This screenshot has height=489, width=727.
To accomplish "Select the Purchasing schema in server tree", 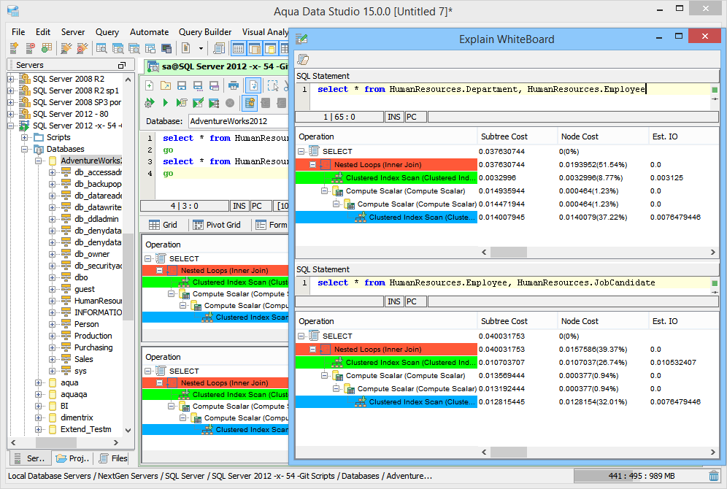I will tap(93, 347).
